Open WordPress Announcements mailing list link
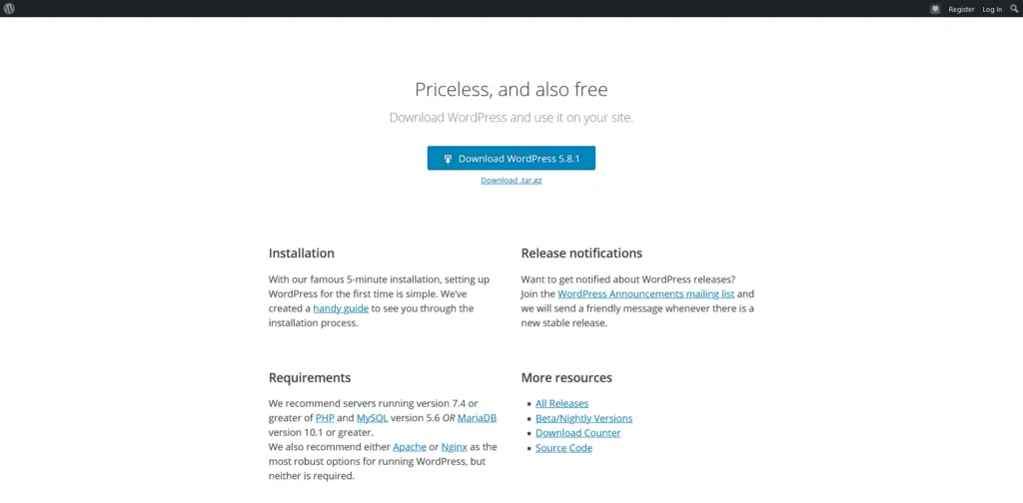The width and height of the screenshot is (1023, 503). (x=646, y=293)
